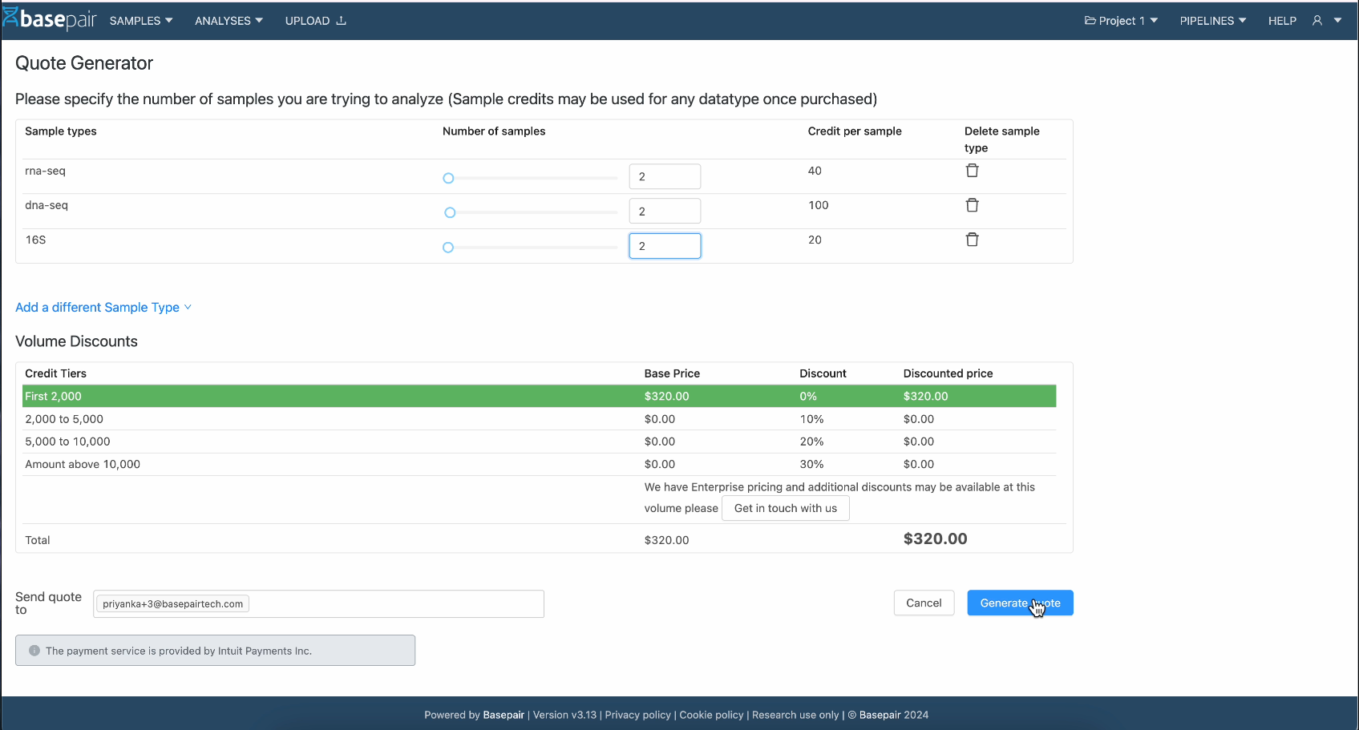The image size is (1359, 730).
Task: Expand the Analyses menu
Action: [x=229, y=21]
